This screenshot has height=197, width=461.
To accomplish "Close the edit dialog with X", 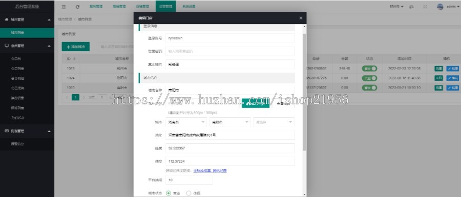I will click(301, 18).
